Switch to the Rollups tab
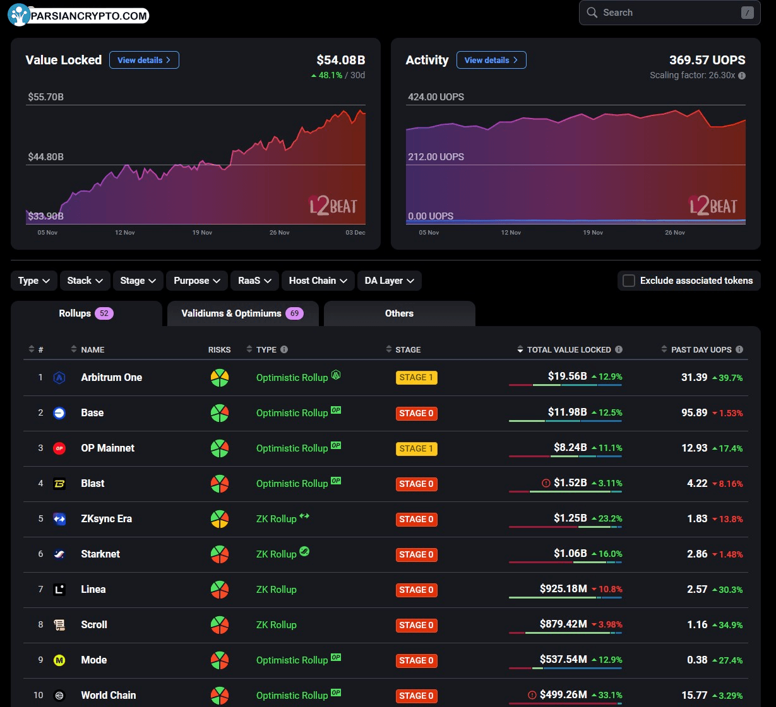The image size is (776, 707). [87, 313]
